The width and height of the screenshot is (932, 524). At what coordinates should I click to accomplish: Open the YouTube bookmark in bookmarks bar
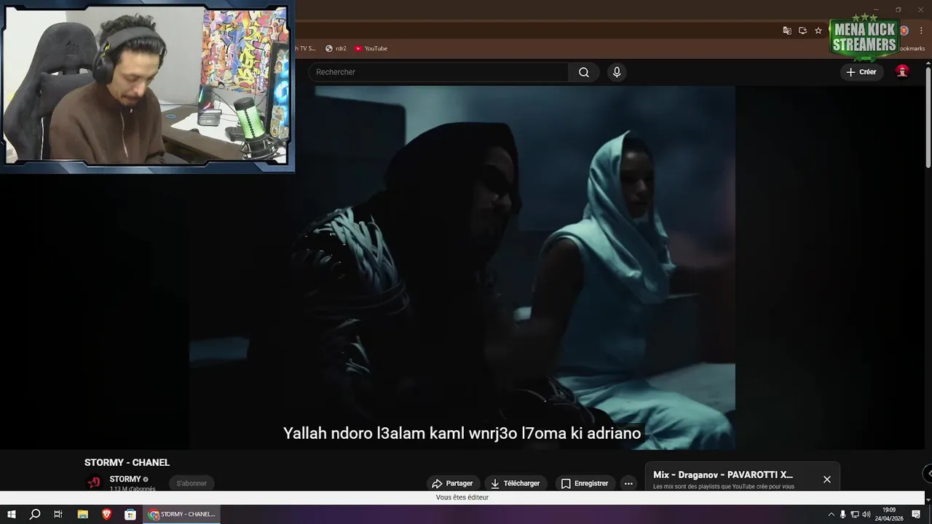point(371,49)
